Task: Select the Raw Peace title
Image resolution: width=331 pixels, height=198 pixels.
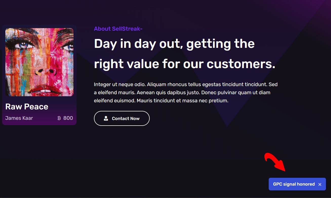Action: click(27, 107)
